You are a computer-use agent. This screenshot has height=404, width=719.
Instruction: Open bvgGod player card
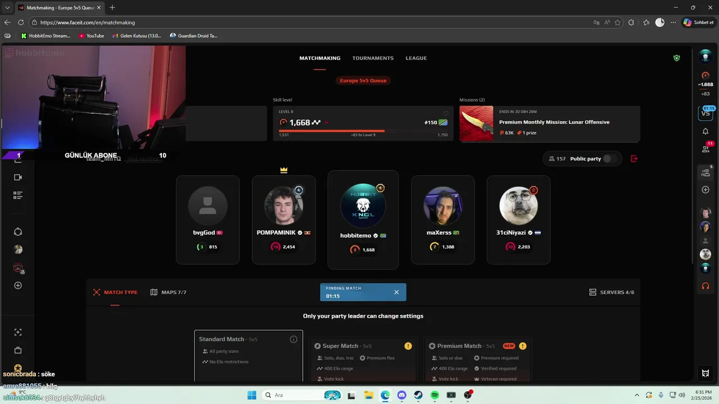click(208, 220)
